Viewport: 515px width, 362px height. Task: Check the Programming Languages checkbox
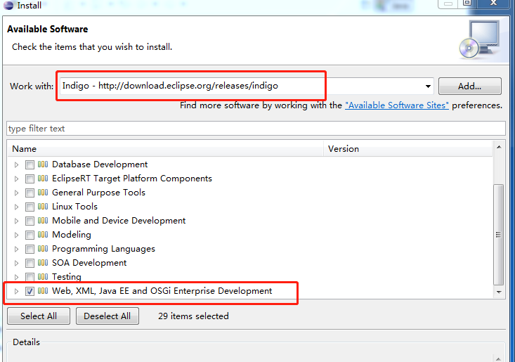(x=30, y=249)
